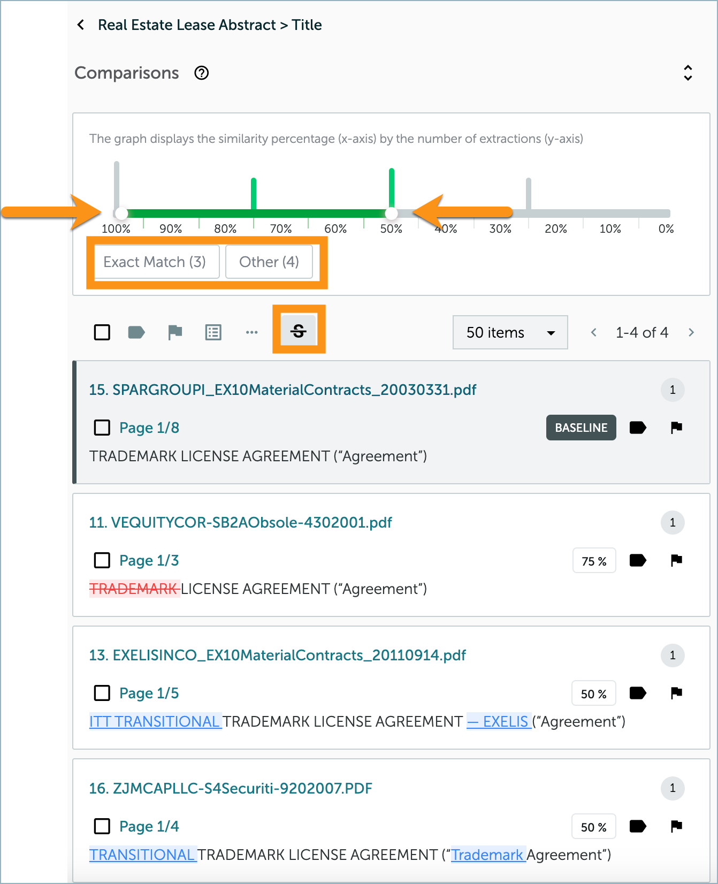Open 13. EXELISINCO_EX10MaterialContracts_20110914.pdf link
Viewport: 718px width, 884px height.
[x=277, y=655]
